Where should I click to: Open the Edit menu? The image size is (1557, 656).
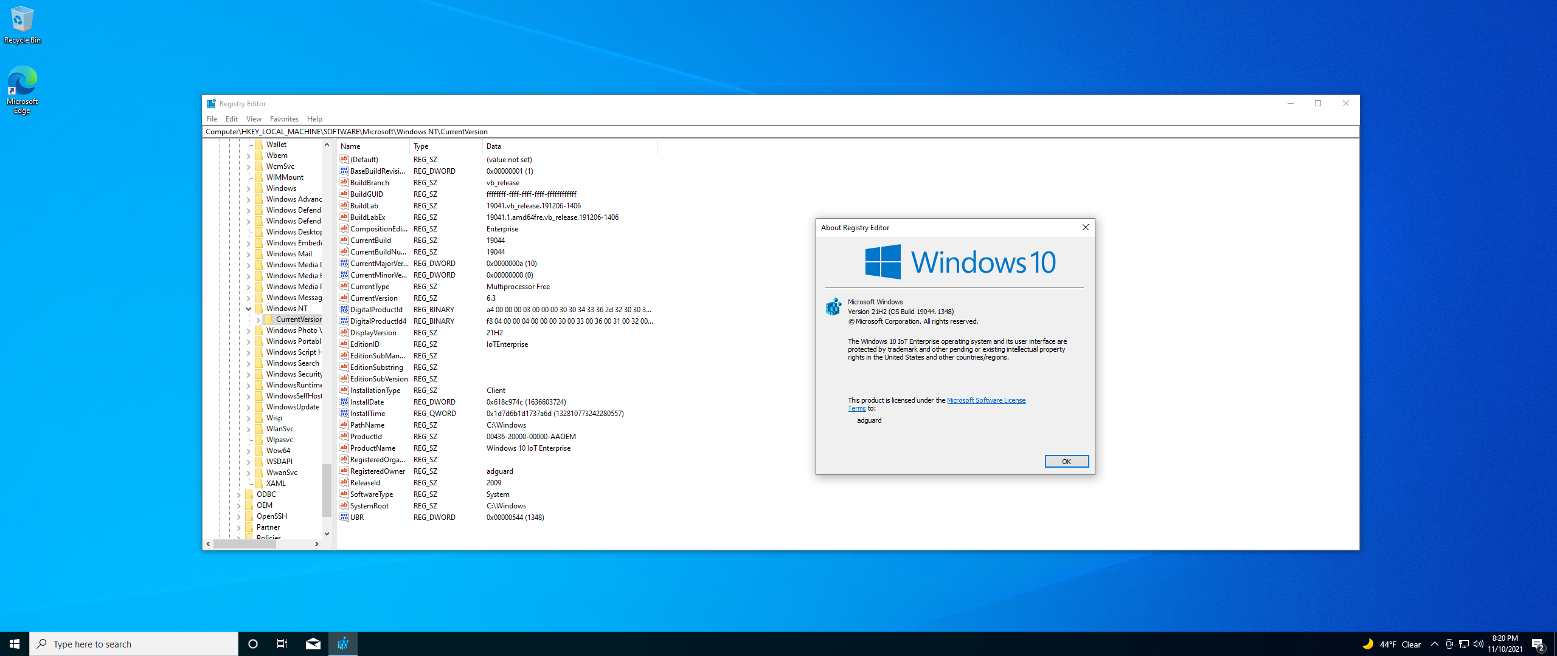[x=232, y=119]
